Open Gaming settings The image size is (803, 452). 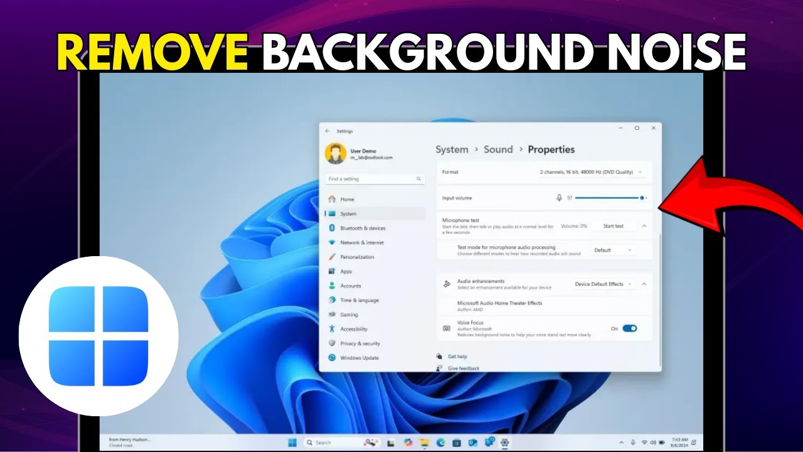(375, 315)
